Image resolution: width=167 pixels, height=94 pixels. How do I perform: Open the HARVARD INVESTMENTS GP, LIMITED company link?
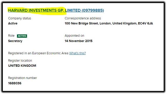coord(56,10)
